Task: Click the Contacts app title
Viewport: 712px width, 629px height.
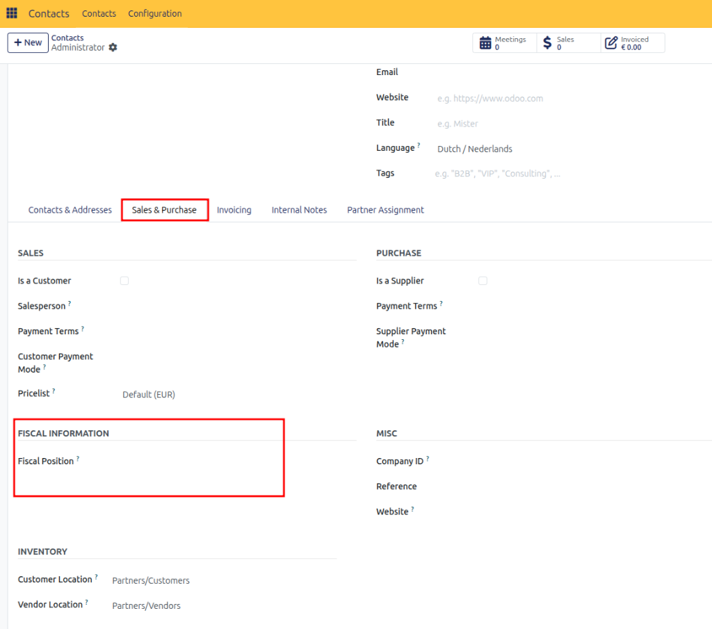Action: 49,14
